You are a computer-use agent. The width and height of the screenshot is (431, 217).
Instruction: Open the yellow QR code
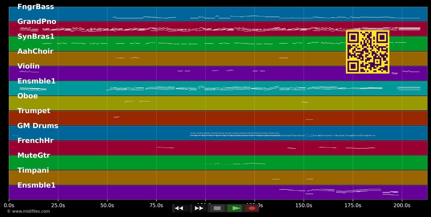368,52
